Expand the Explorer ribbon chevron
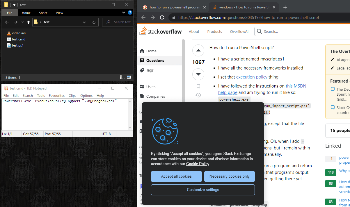 pos(124,13)
